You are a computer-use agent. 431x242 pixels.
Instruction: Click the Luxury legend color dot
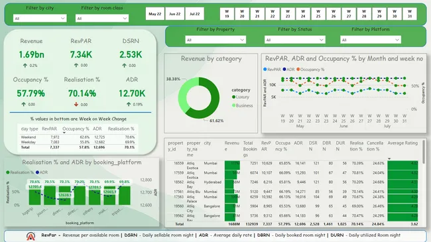(x=233, y=97)
